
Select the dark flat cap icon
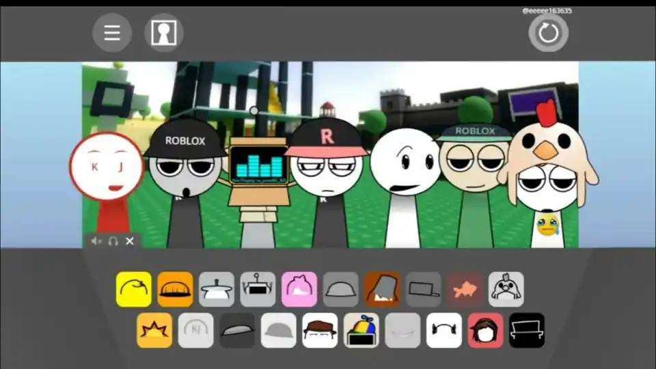237,331
